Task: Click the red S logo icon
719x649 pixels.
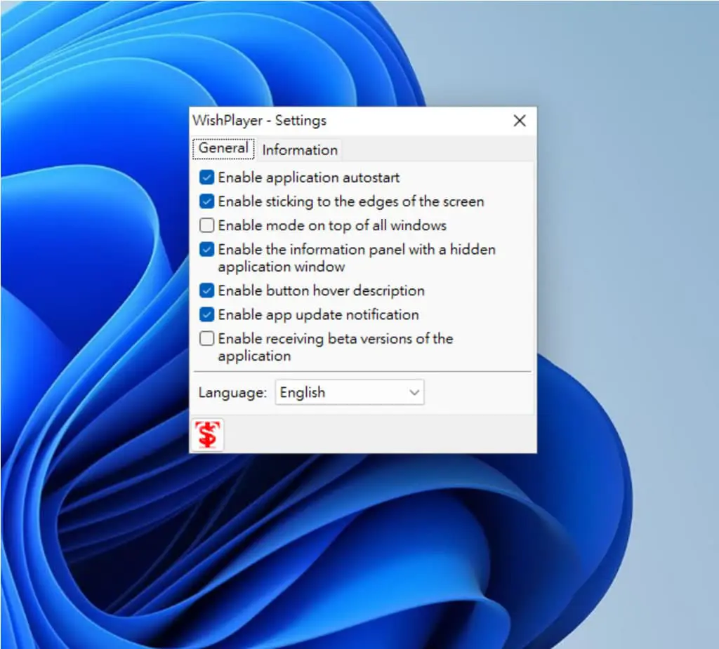Action: coord(207,434)
